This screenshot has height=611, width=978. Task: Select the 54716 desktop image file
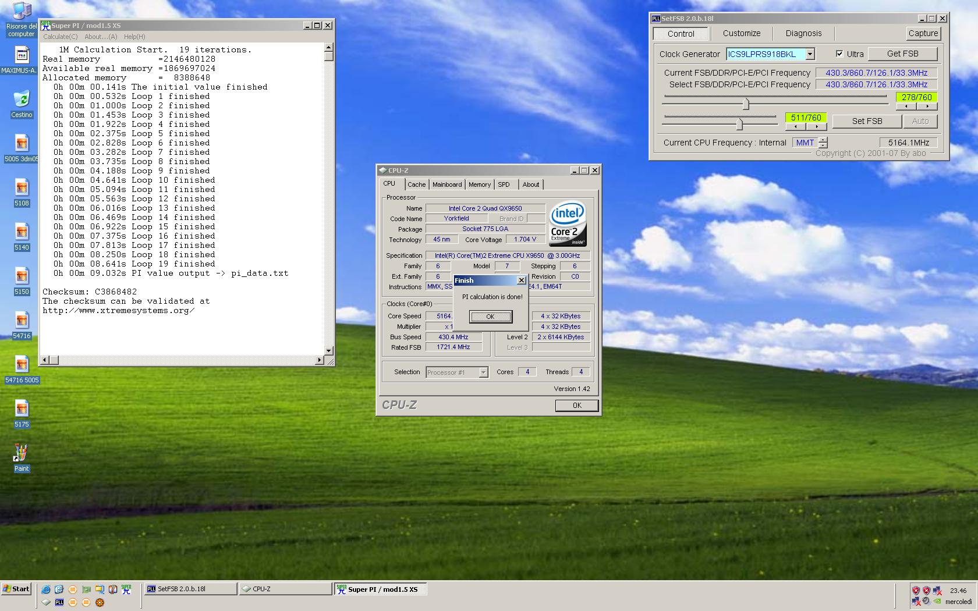click(22, 326)
